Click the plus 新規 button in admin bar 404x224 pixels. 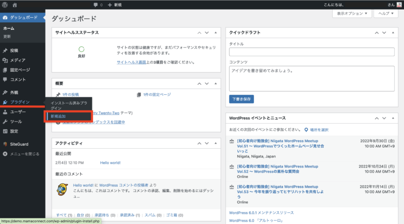pyautogui.click(x=115, y=5)
